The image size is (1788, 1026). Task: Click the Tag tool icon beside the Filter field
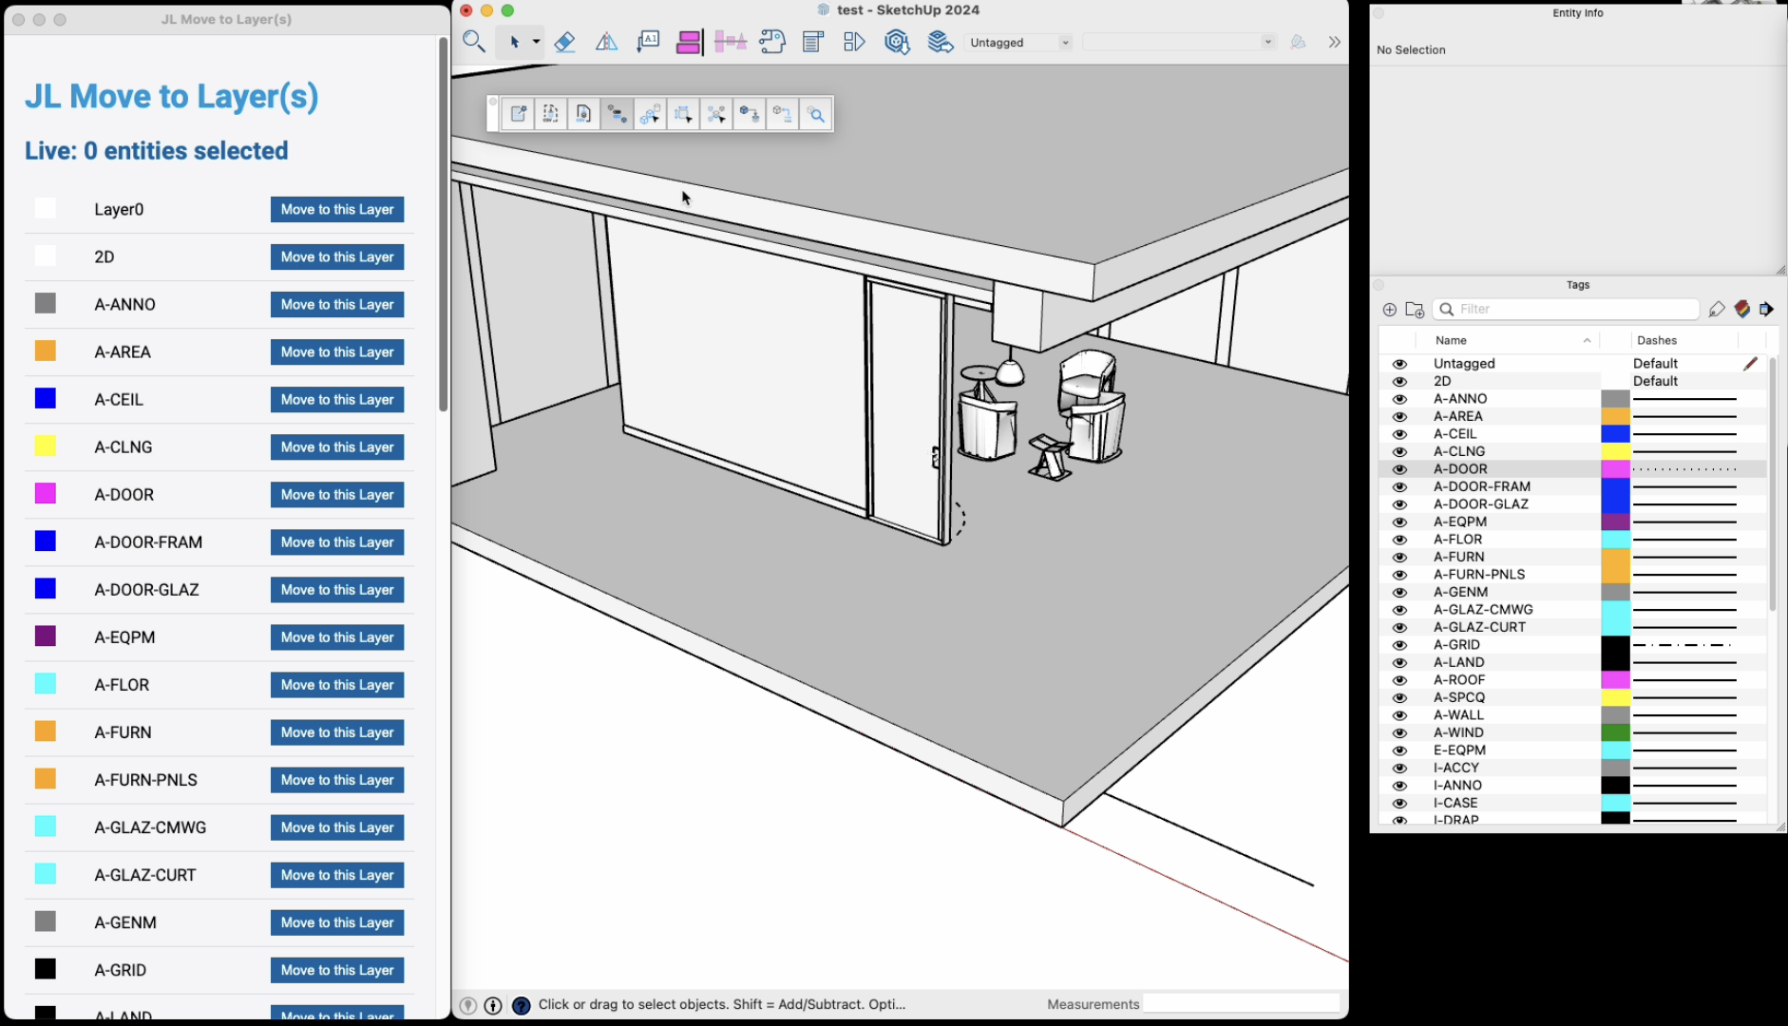coord(1716,309)
